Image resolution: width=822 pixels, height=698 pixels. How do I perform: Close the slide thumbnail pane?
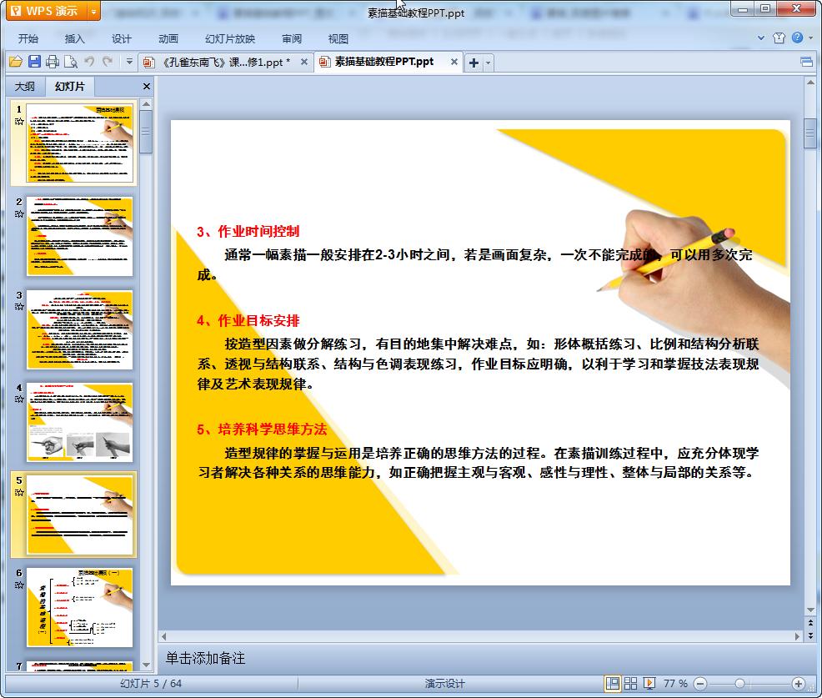(x=147, y=87)
